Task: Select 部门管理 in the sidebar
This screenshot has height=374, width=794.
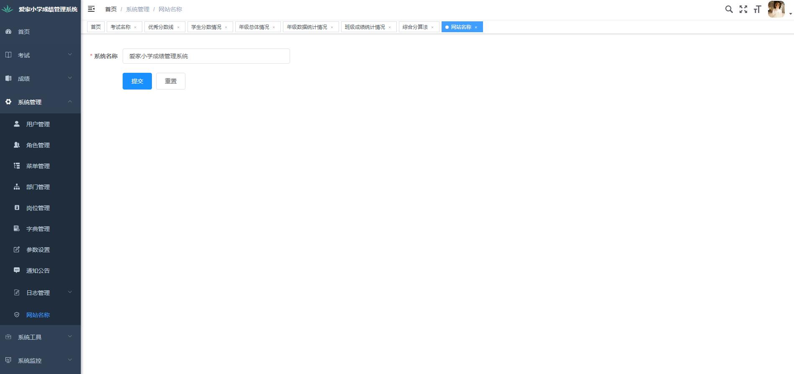Action: tap(38, 187)
